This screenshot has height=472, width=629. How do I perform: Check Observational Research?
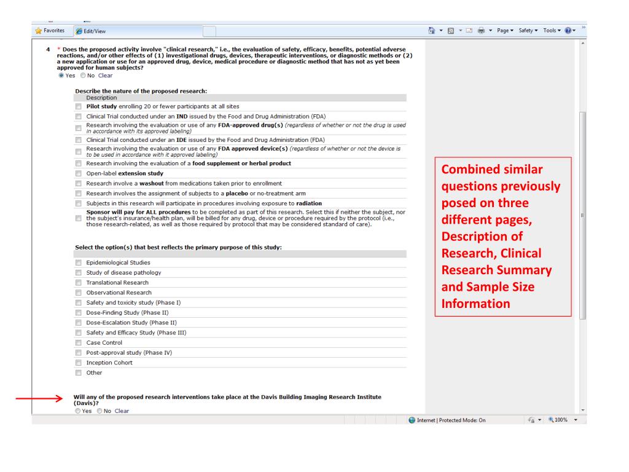[78, 293]
